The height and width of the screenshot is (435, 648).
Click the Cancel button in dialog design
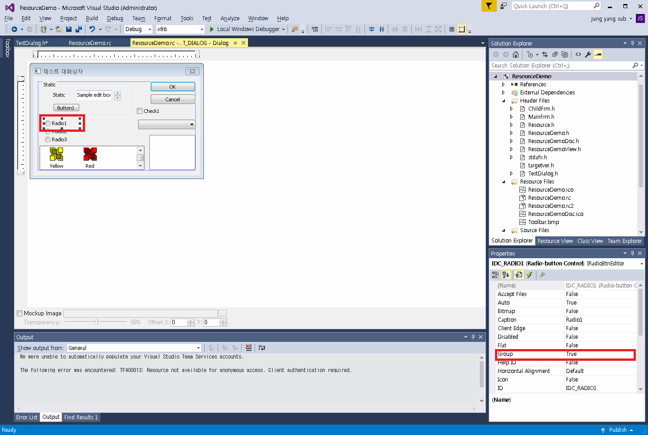pyautogui.click(x=173, y=99)
